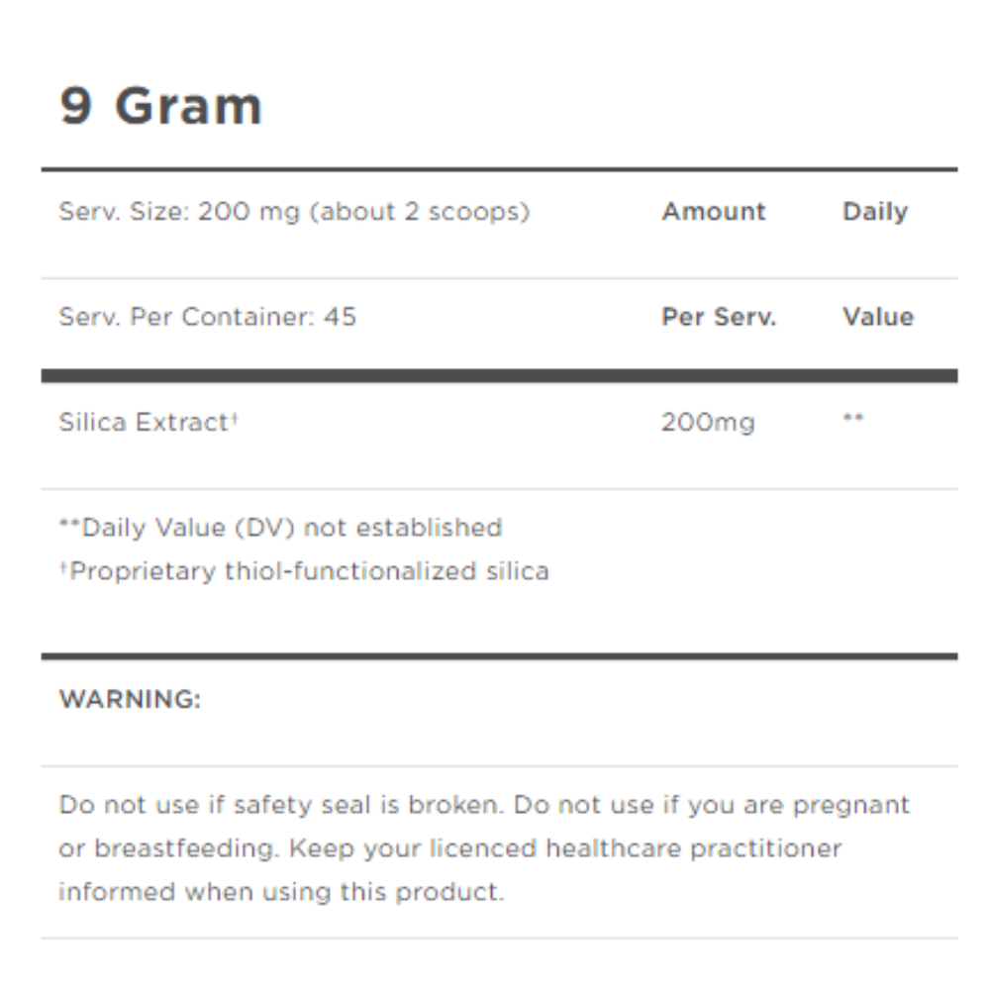
Task: Click the "9 Gram" heading
Action: tap(160, 107)
